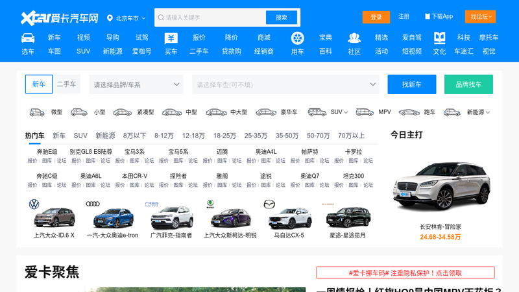Switch to the 25-35万 price tab

pos(256,136)
